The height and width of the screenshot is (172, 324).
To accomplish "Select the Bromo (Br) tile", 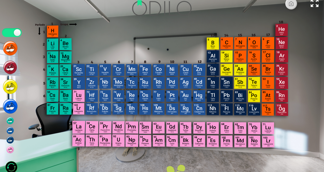I will 268,70.
